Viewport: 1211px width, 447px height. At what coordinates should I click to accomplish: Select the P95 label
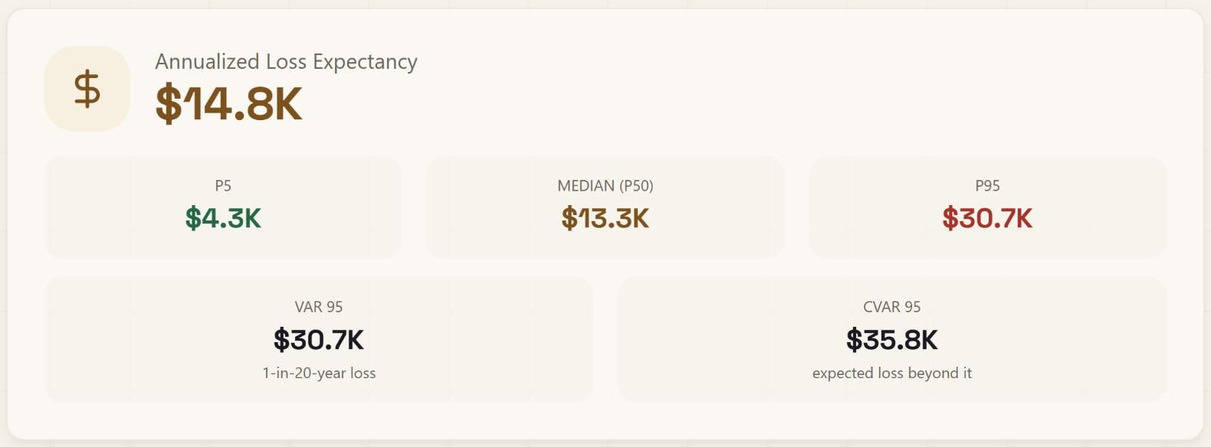[x=988, y=186]
